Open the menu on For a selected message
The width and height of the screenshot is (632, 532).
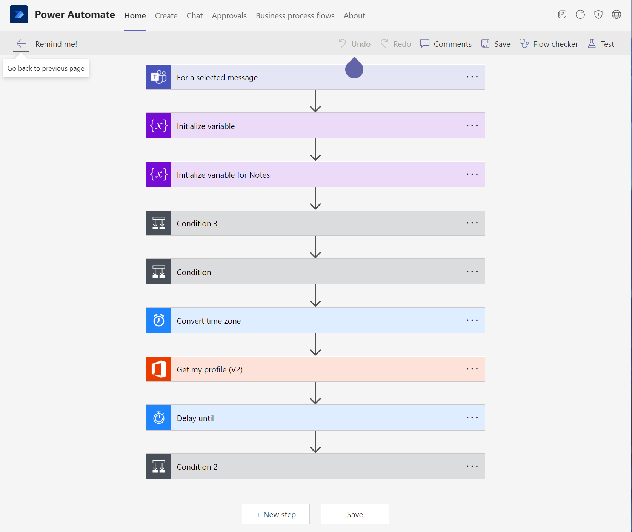click(472, 77)
